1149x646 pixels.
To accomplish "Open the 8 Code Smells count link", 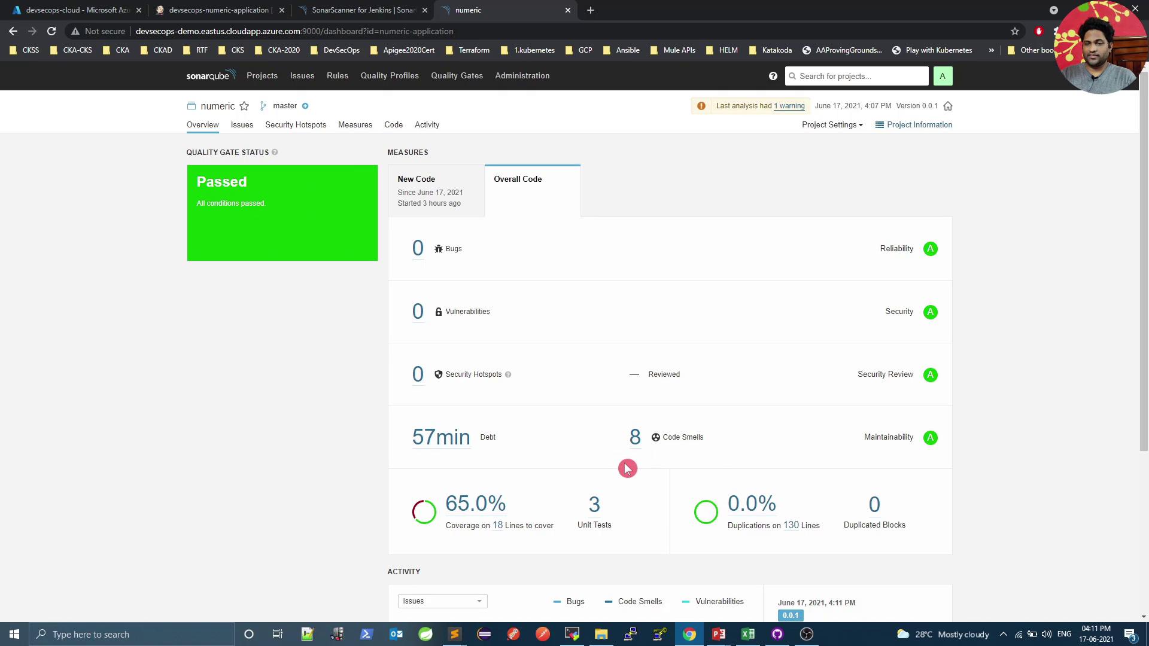I will coord(634,437).
